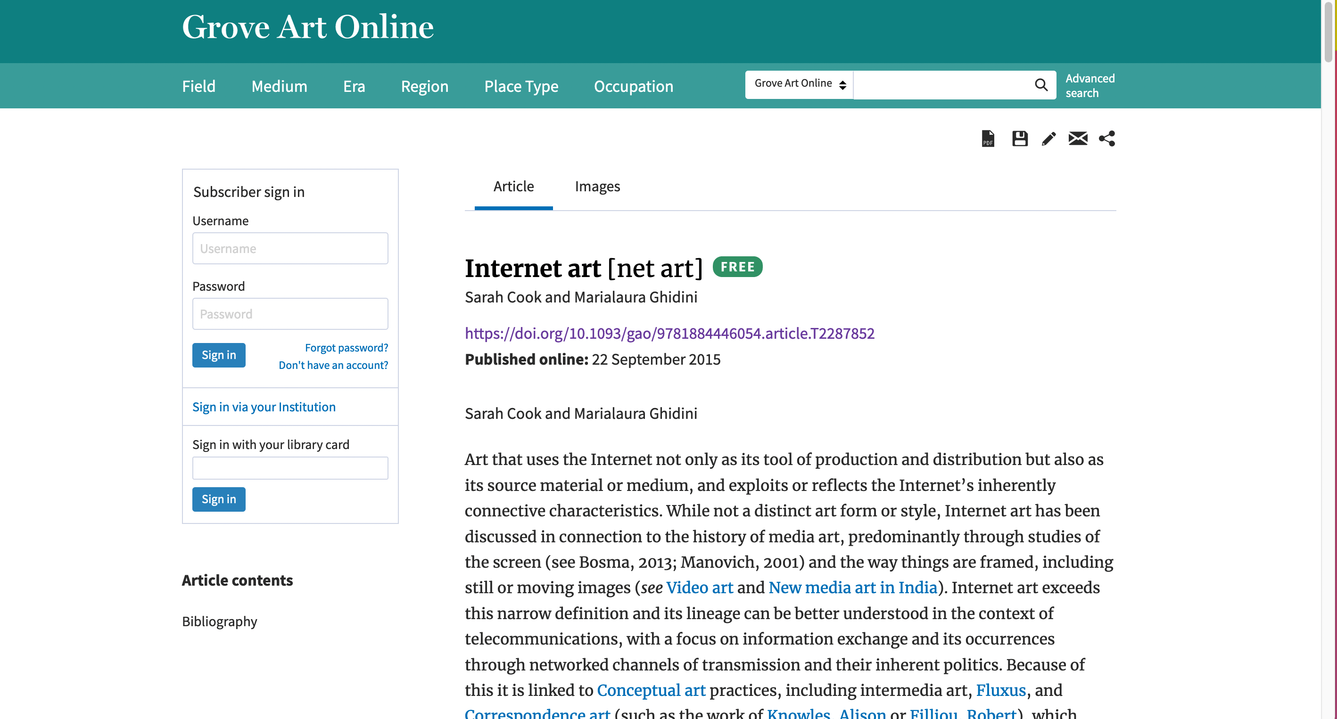Click the Save floppy disk icon

pos(1019,139)
